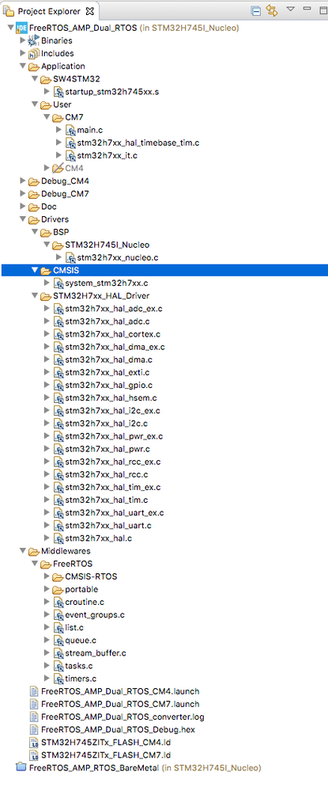Viewport: 328px width, 791px height.
Task: Select stm32h7xx_hal_dma.c
Action: (x=109, y=359)
